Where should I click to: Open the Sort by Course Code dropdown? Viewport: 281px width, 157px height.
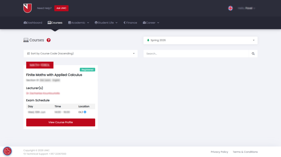click(x=80, y=54)
